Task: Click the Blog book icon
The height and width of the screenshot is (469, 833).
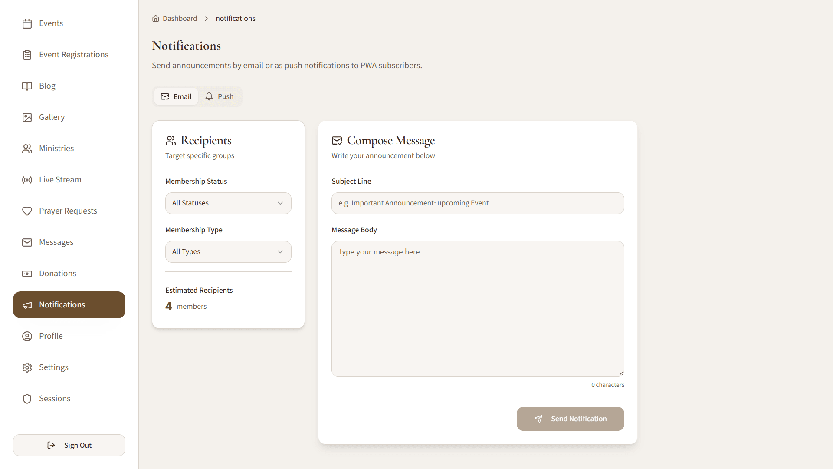Action: coord(27,86)
